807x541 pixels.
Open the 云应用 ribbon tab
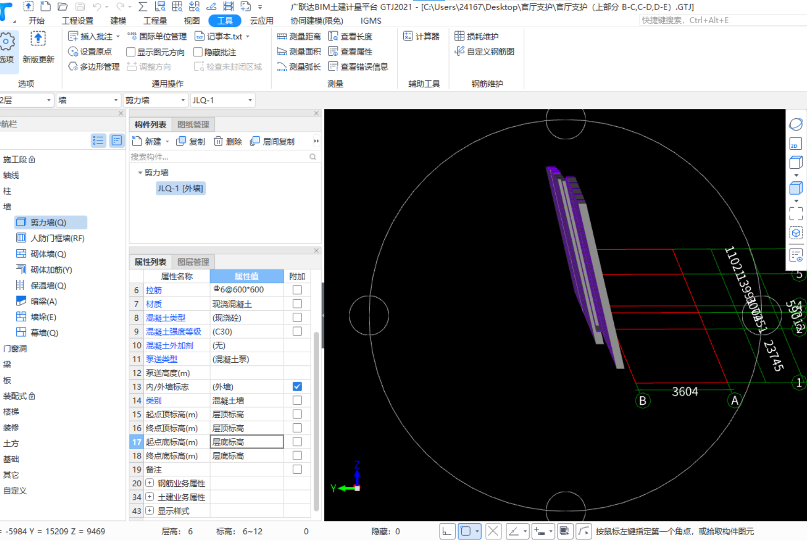262,21
